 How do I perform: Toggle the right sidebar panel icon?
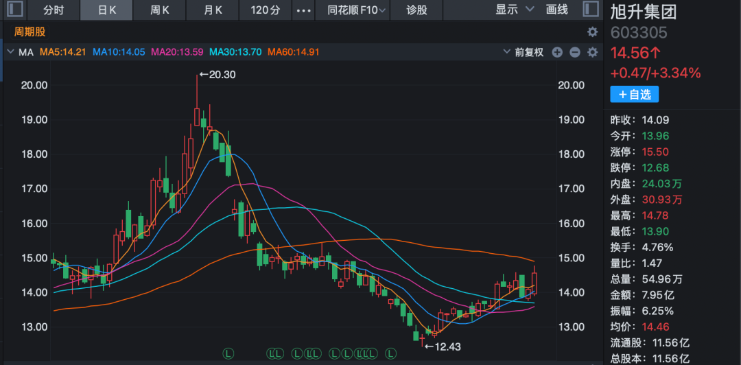point(590,10)
